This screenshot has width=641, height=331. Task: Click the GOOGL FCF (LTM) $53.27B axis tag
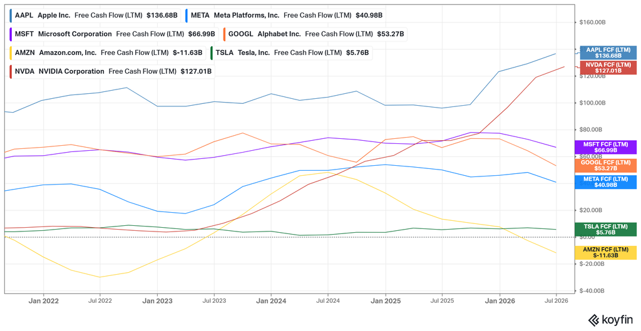pyautogui.click(x=605, y=165)
